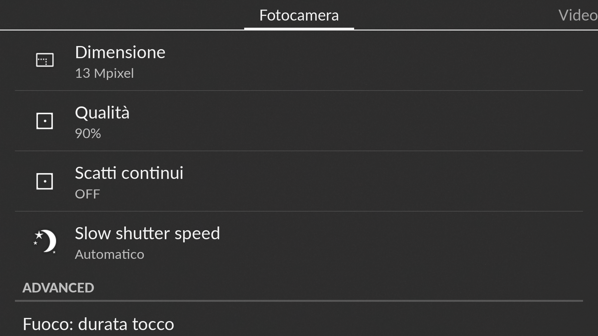
Task: Tap the Dimensione row's empty area
Action: click(x=374, y=61)
